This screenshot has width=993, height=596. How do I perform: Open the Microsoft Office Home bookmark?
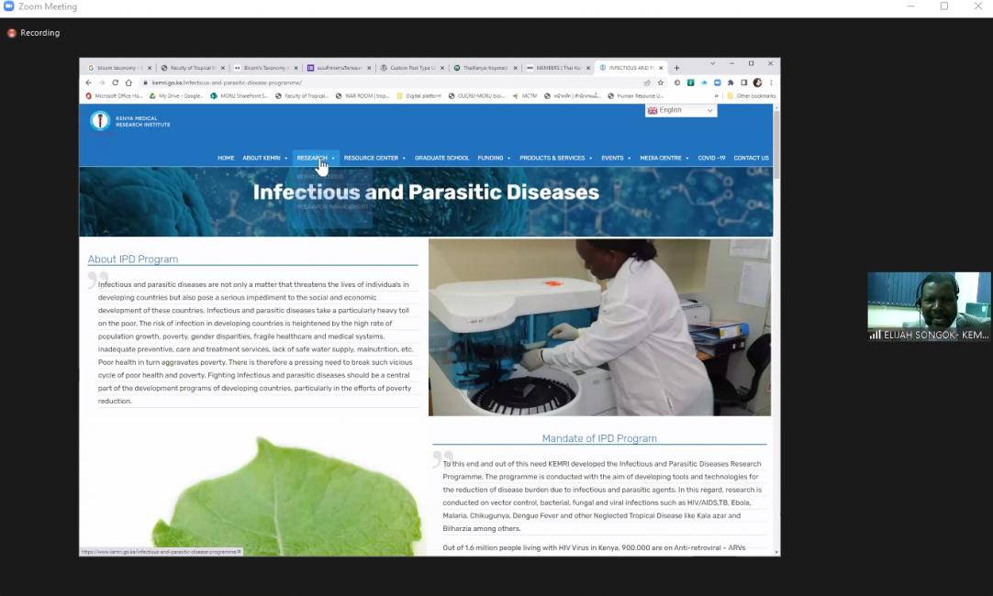pyautogui.click(x=114, y=96)
